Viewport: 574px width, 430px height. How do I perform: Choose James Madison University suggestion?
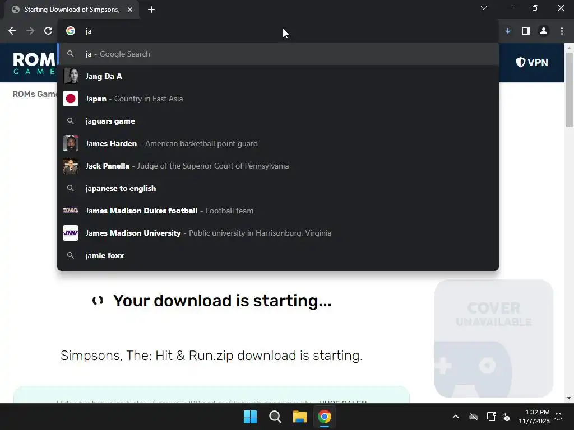click(x=278, y=233)
